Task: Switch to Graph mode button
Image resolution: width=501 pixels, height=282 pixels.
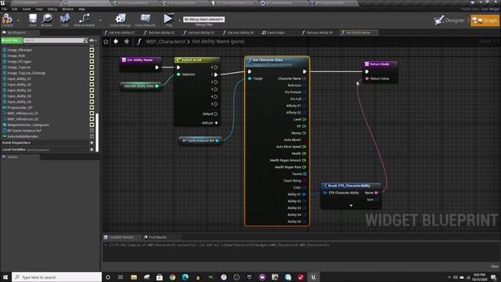Action: tap(485, 20)
